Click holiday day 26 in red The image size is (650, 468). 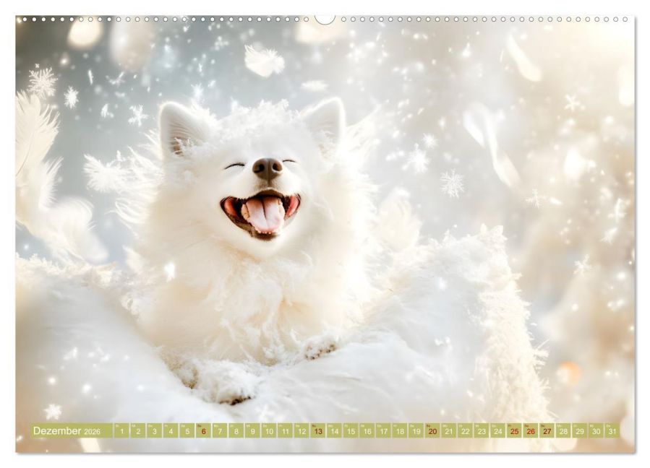[531, 431]
